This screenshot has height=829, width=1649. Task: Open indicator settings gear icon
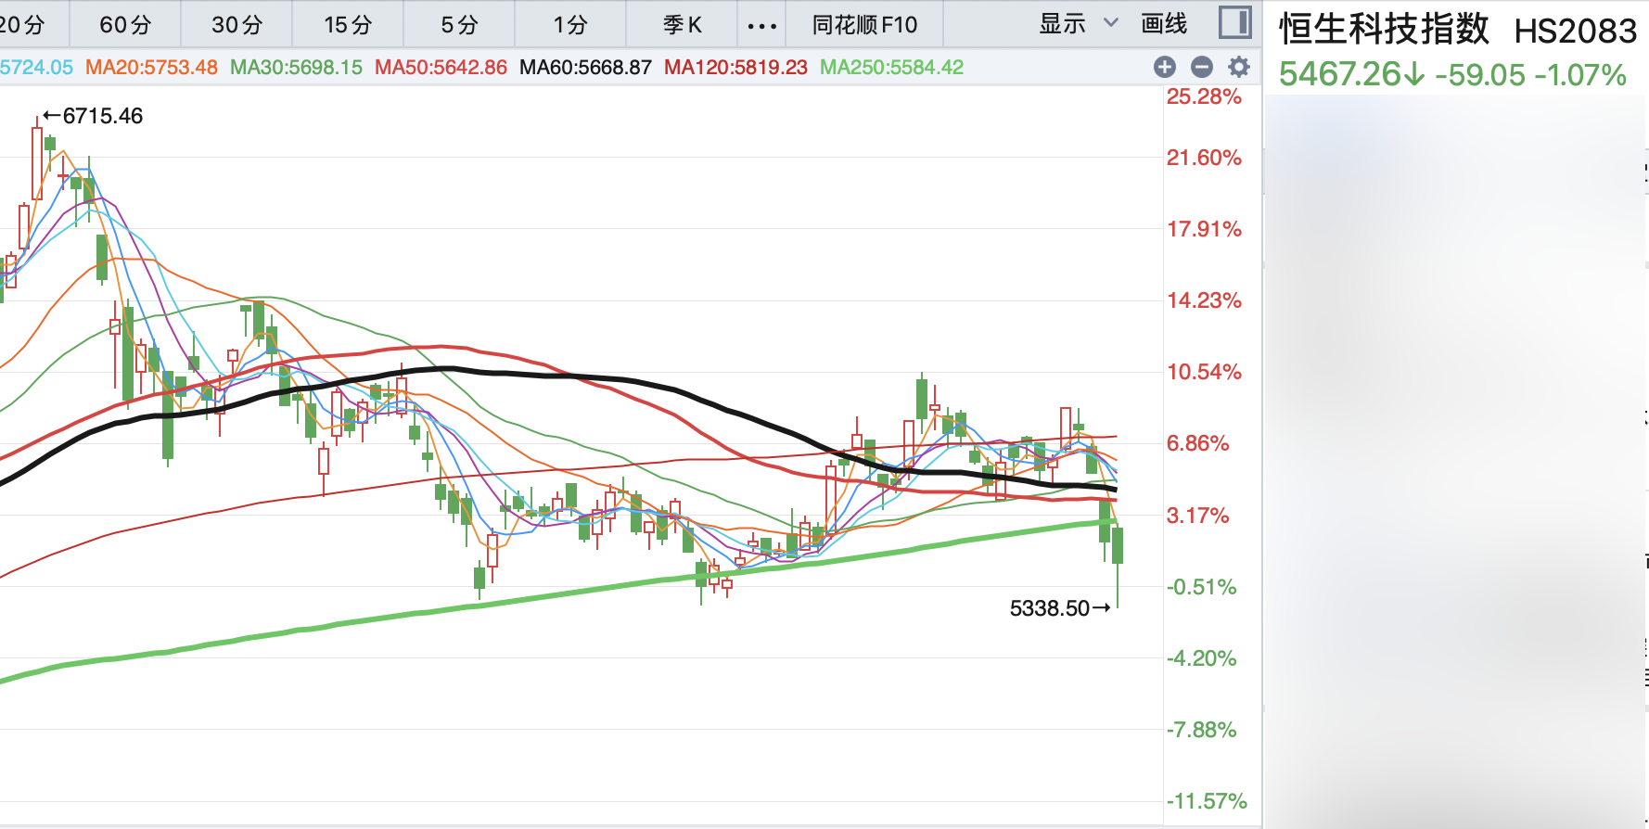click(1239, 67)
